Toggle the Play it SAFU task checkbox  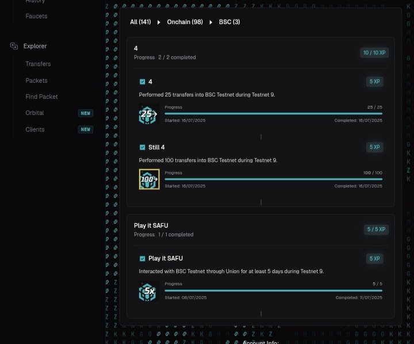click(143, 258)
